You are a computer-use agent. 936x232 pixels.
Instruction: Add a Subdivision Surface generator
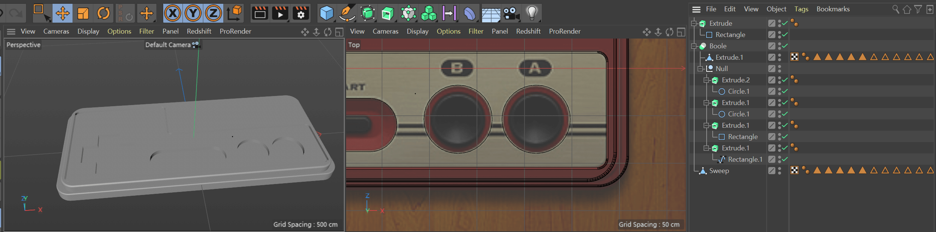[368, 13]
